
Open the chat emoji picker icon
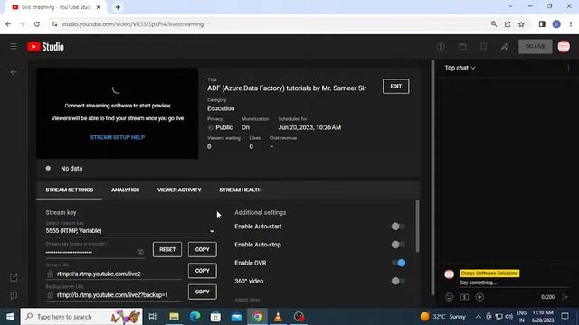(x=449, y=297)
